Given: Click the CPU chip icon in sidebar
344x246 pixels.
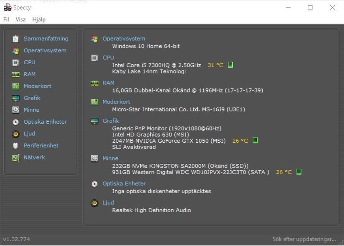Looking at the screenshot, I should (16, 62).
